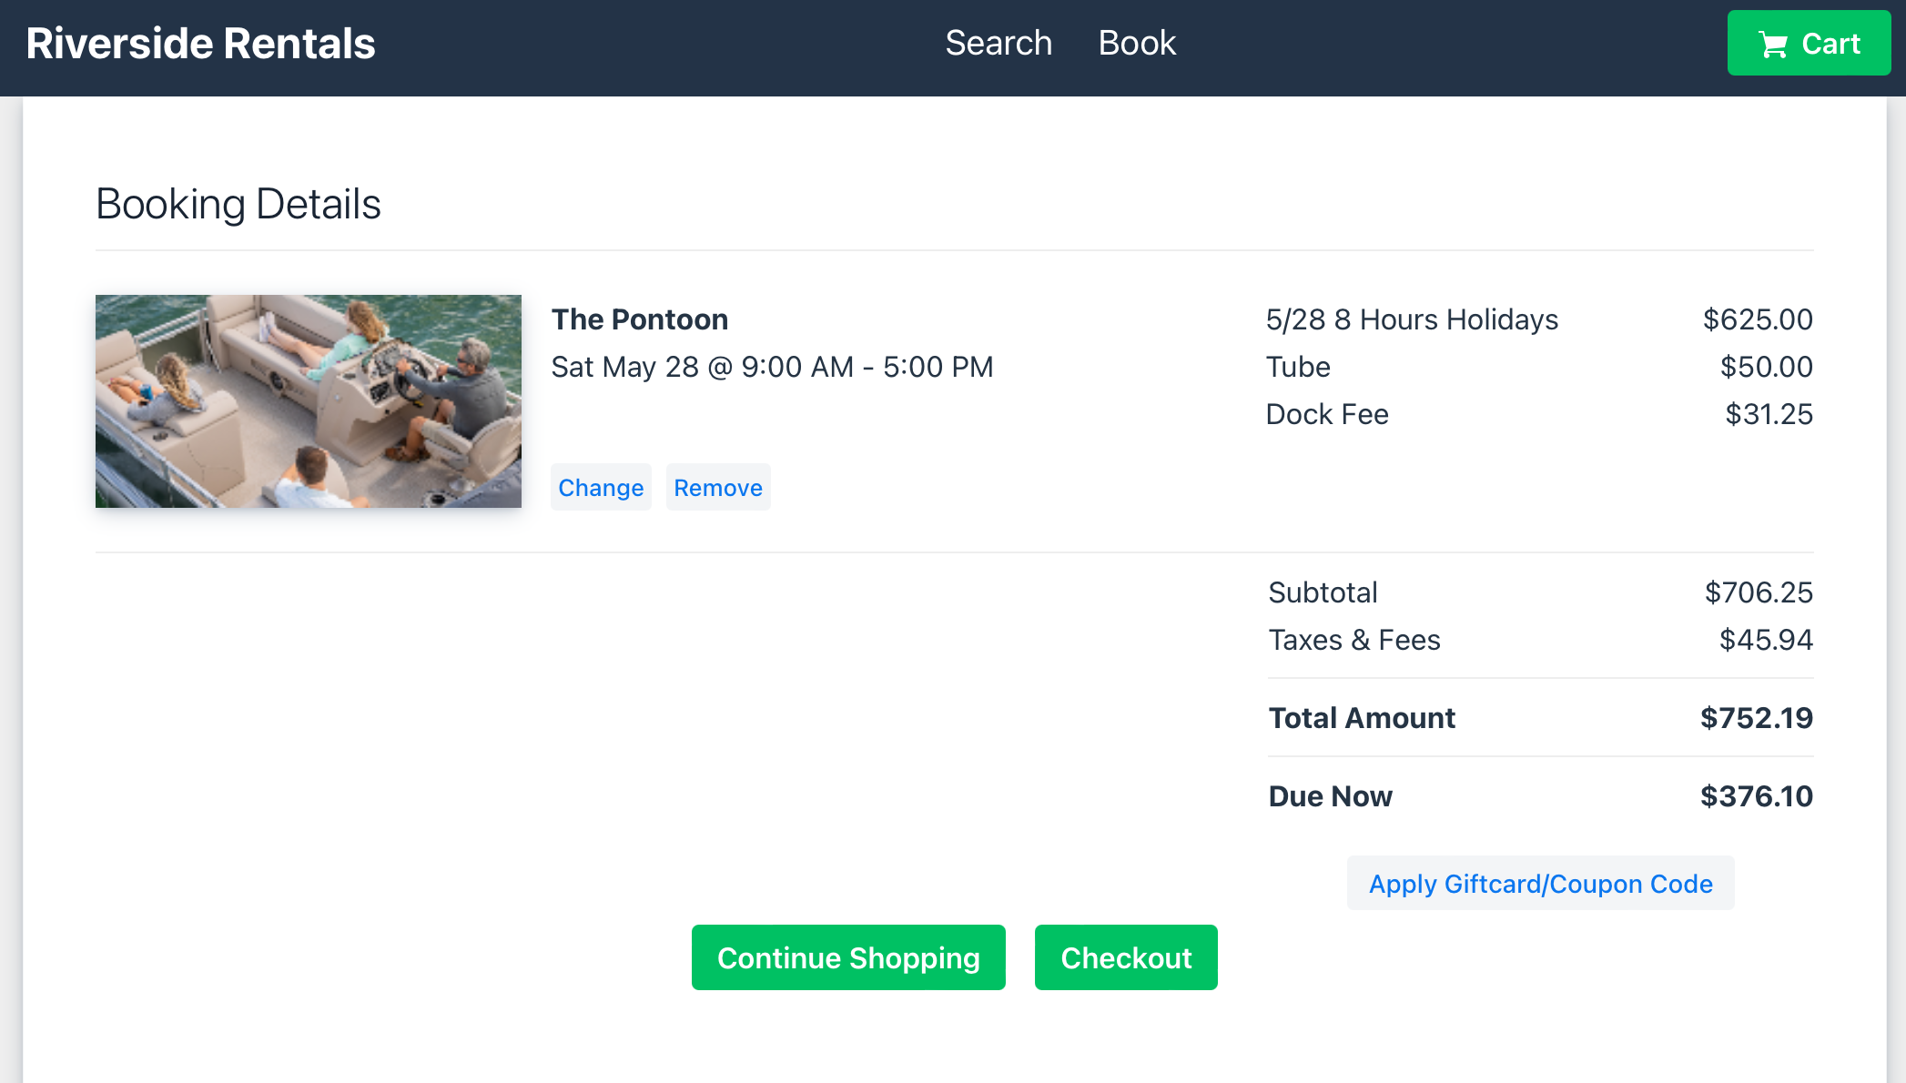
Task: Open the Search nav item
Action: 999,43
